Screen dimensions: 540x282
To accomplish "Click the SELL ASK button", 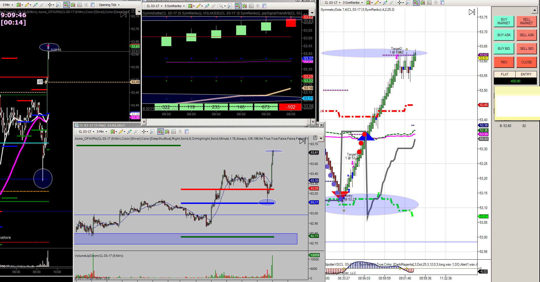I will [x=527, y=35].
